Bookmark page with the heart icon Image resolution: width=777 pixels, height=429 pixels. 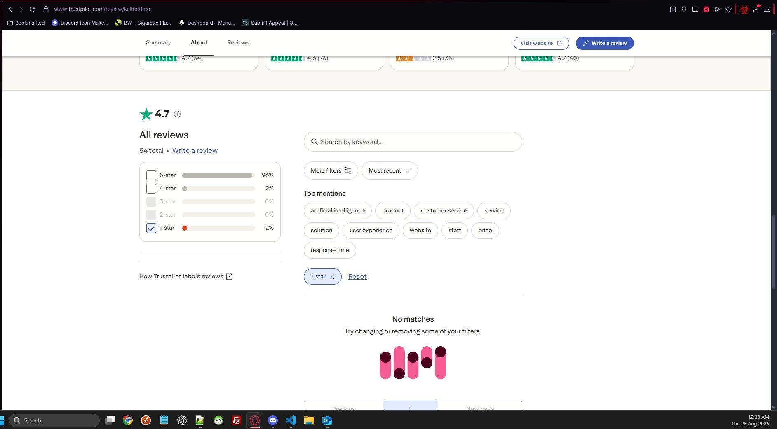pyautogui.click(x=728, y=9)
